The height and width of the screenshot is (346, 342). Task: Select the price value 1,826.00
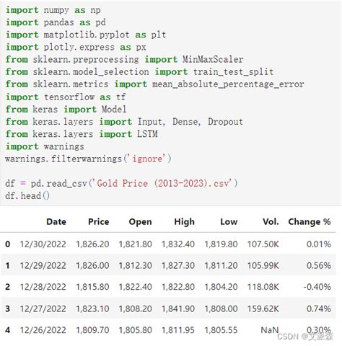[92, 265]
